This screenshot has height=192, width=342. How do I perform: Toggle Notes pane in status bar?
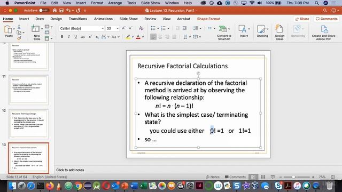pyautogui.click(x=213, y=177)
